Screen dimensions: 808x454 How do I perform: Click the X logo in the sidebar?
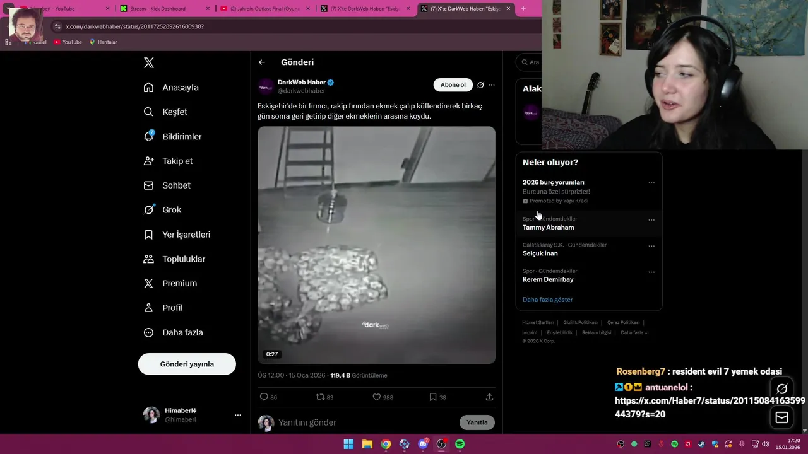(x=149, y=62)
